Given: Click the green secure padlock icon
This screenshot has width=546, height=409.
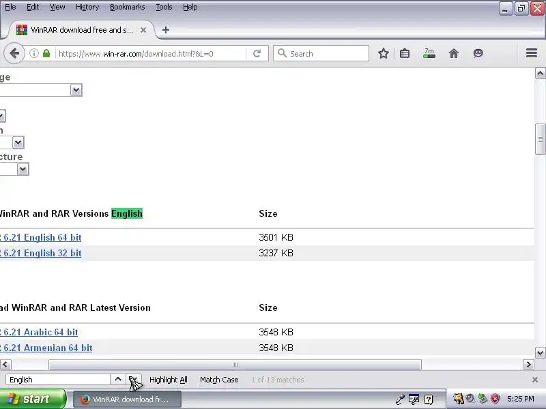Looking at the screenshot, I should 46,54.
